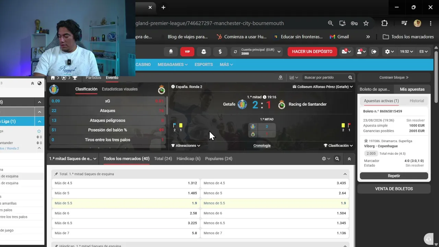Select the Más de 7 odds 5.8

point(126,233)
